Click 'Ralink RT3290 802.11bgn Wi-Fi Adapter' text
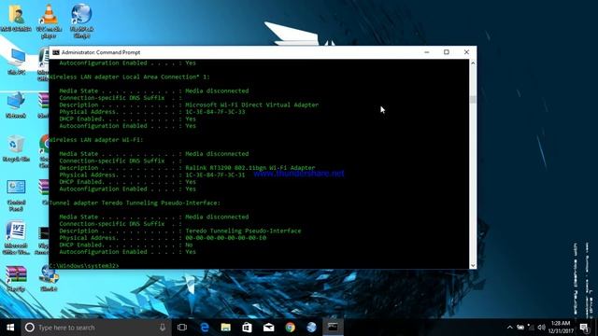The width and height of the screenshot is (598, 336). pos(250,168)
